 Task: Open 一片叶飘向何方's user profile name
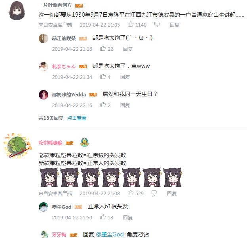(55, 5)
